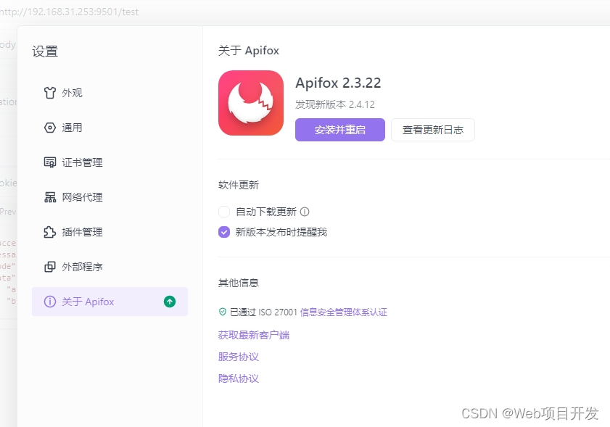Viewport: 610px width, 427px height.
Task: Click the 发现新版本 2.4.12 text
Action: (335, 104)
